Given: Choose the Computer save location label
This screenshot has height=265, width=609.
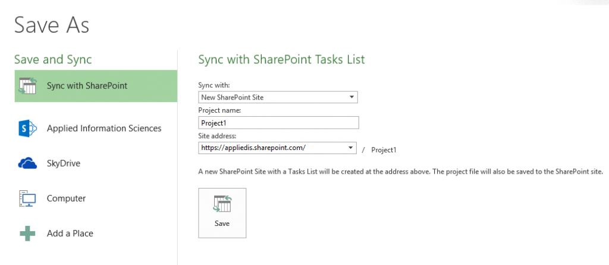Looking at the screenshot, I should (66, 199).
